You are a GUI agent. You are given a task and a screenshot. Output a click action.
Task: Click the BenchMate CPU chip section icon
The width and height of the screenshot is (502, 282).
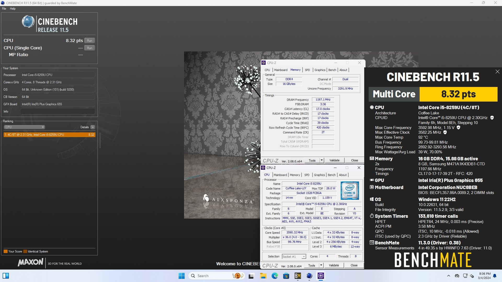[x=372, y=107]
